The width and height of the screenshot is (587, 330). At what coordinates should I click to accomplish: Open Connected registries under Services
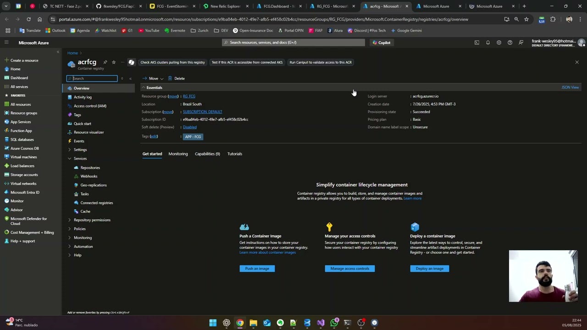coord(97,203)
